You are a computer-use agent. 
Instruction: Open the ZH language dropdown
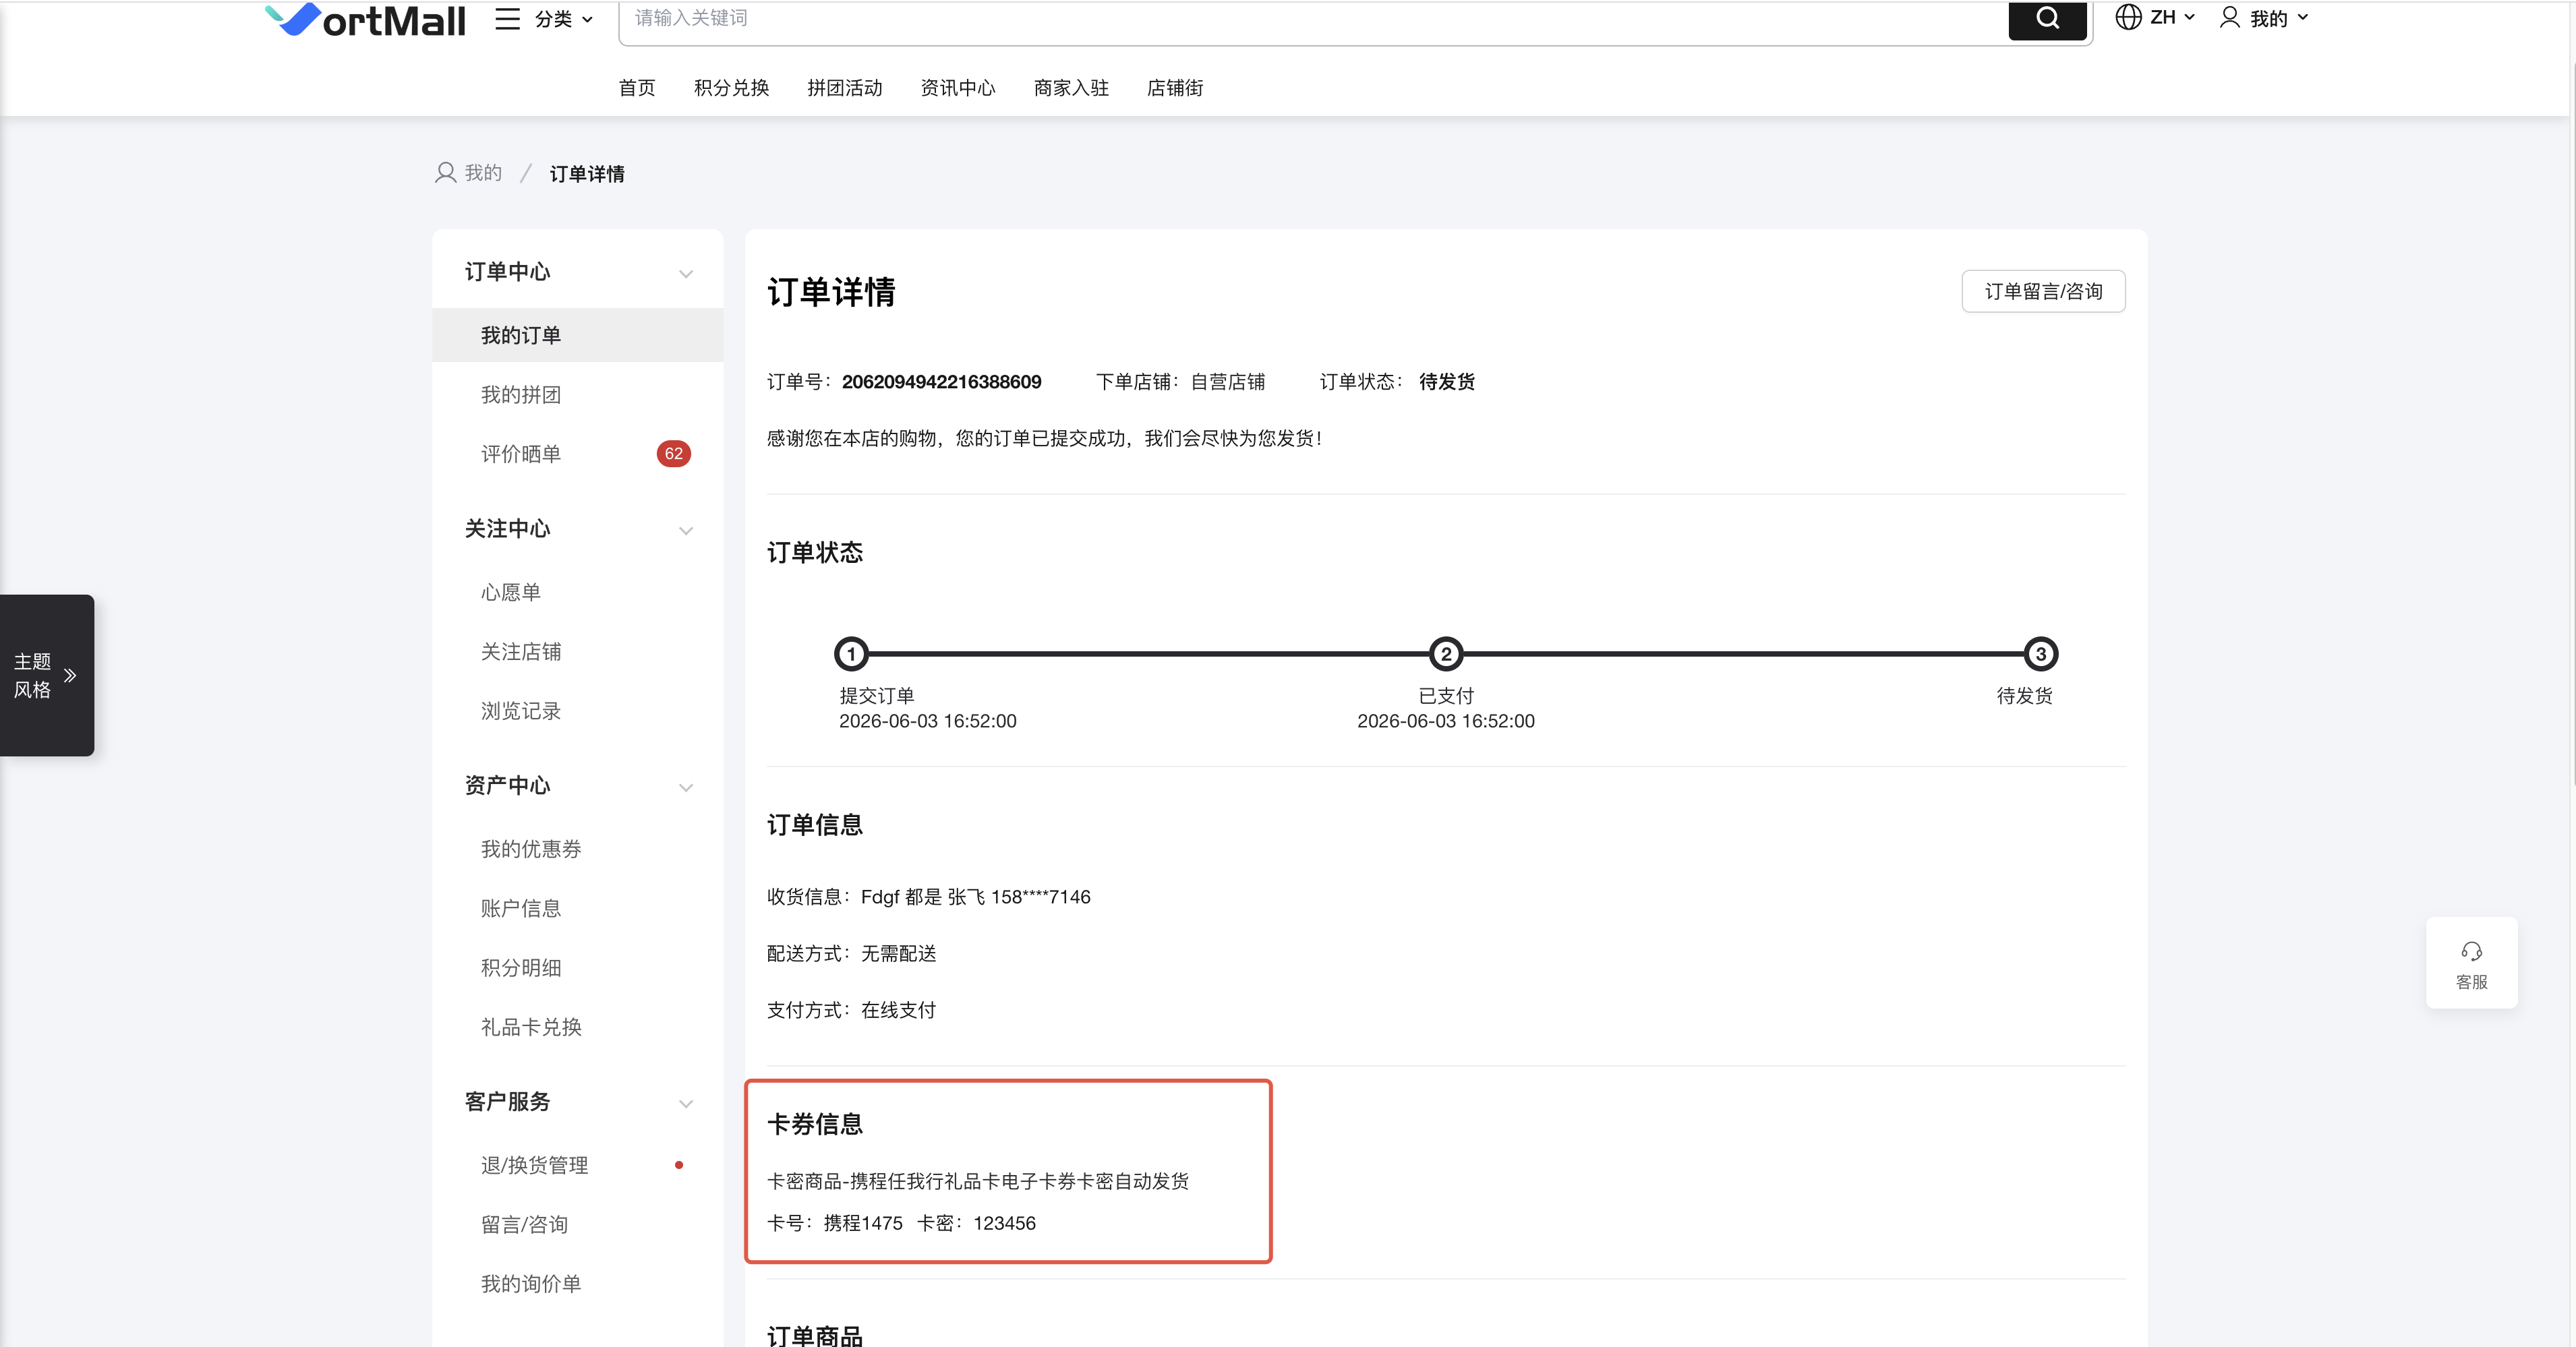[2171, 17]
